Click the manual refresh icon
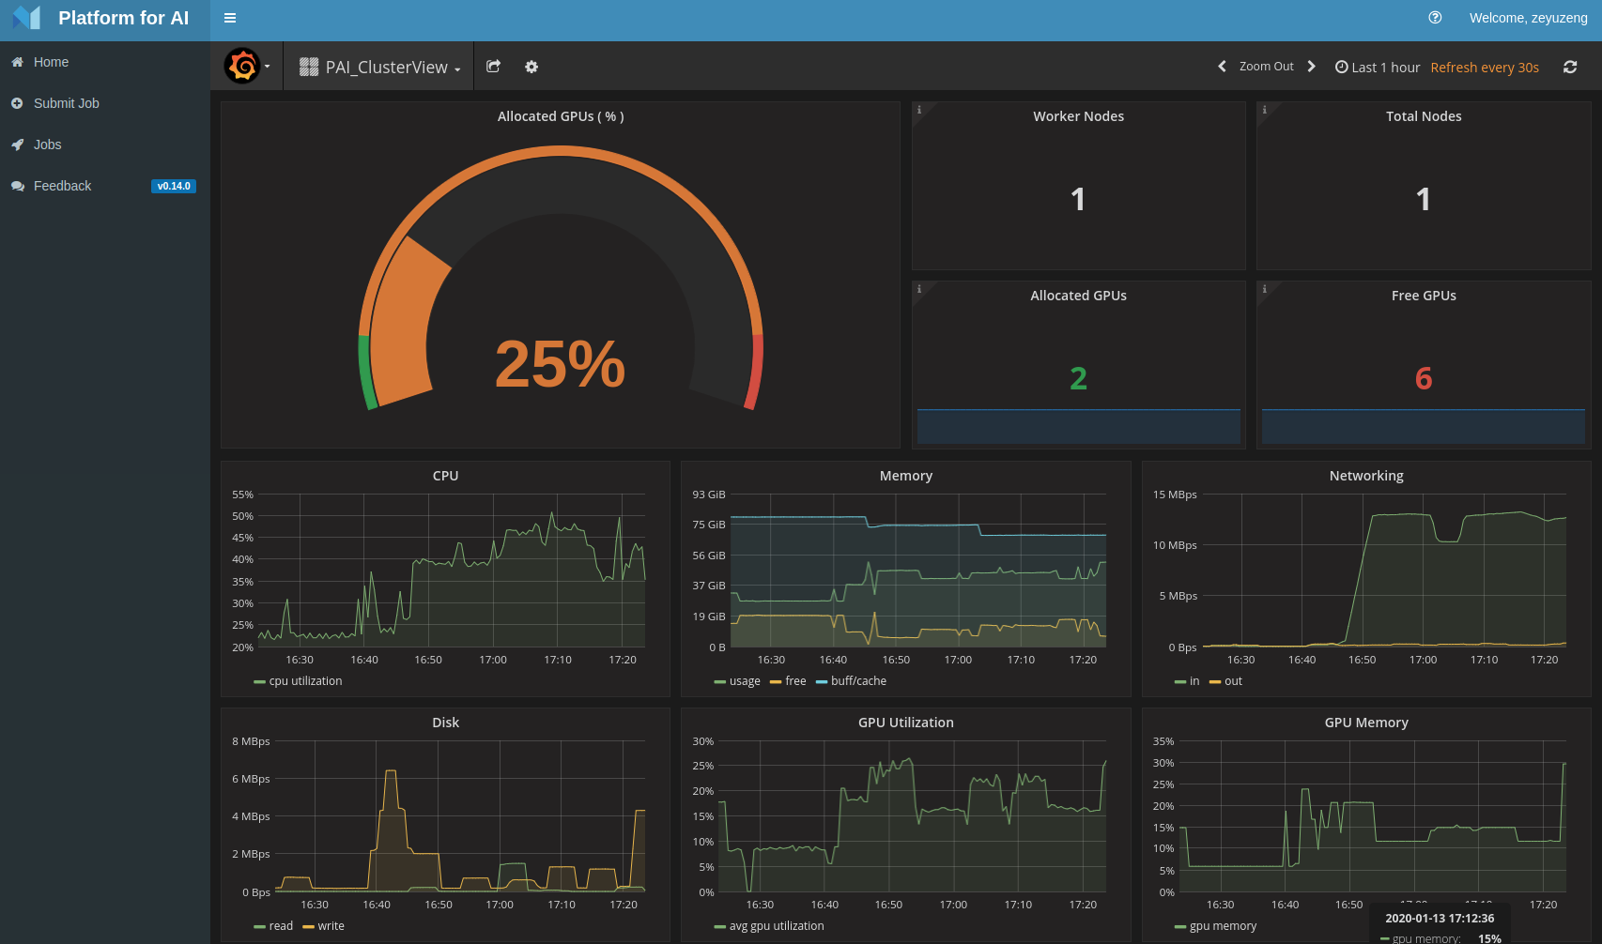The image size is (1602, 944). (x=1569, y=67)
